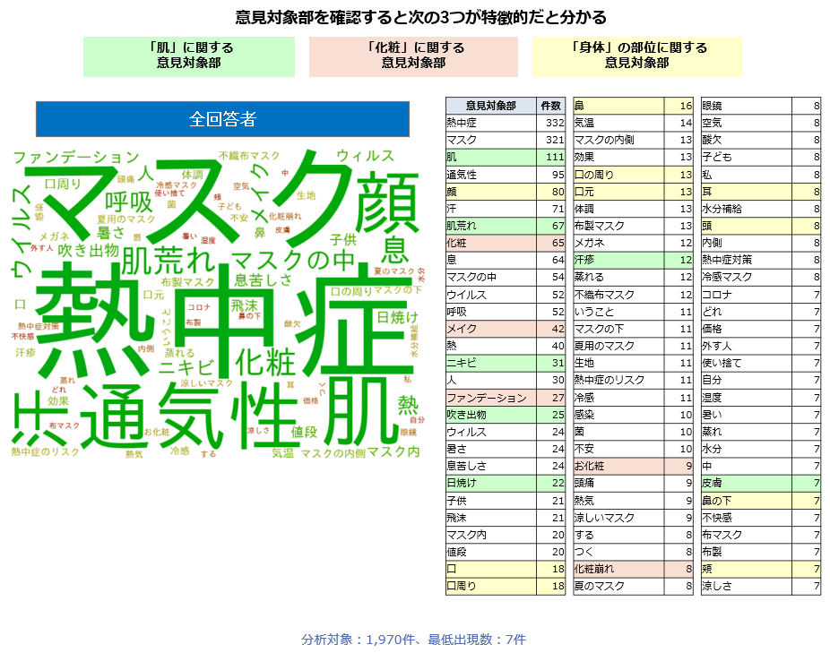Screen dimensions: 830x653
Task: Click the title 意見対象部を確認すると次の3つが特徴的だと分かる
Action: [415, 13]
